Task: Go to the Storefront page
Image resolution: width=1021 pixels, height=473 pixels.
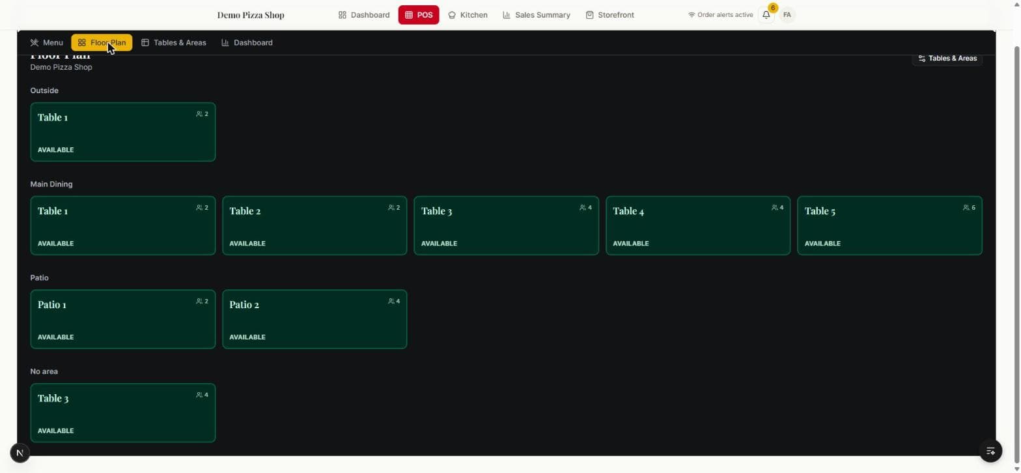Action: coord(609,15)
